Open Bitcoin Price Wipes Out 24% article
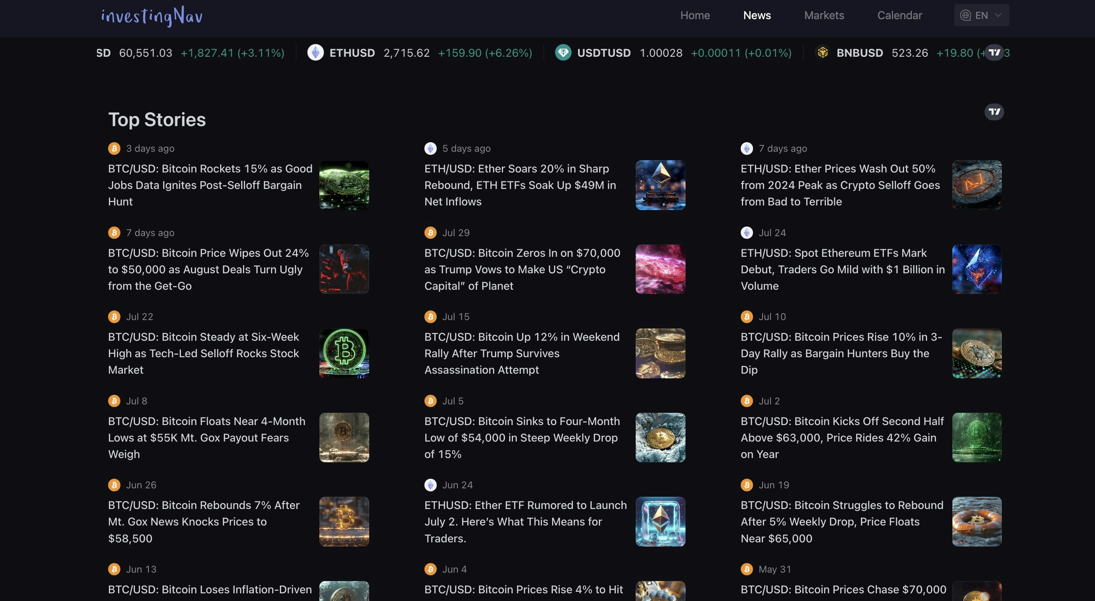This screenshot has width=1095, height=601. coord(208,269)
